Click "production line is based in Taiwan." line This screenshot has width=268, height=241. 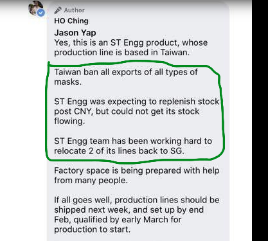tap(121, 53)
